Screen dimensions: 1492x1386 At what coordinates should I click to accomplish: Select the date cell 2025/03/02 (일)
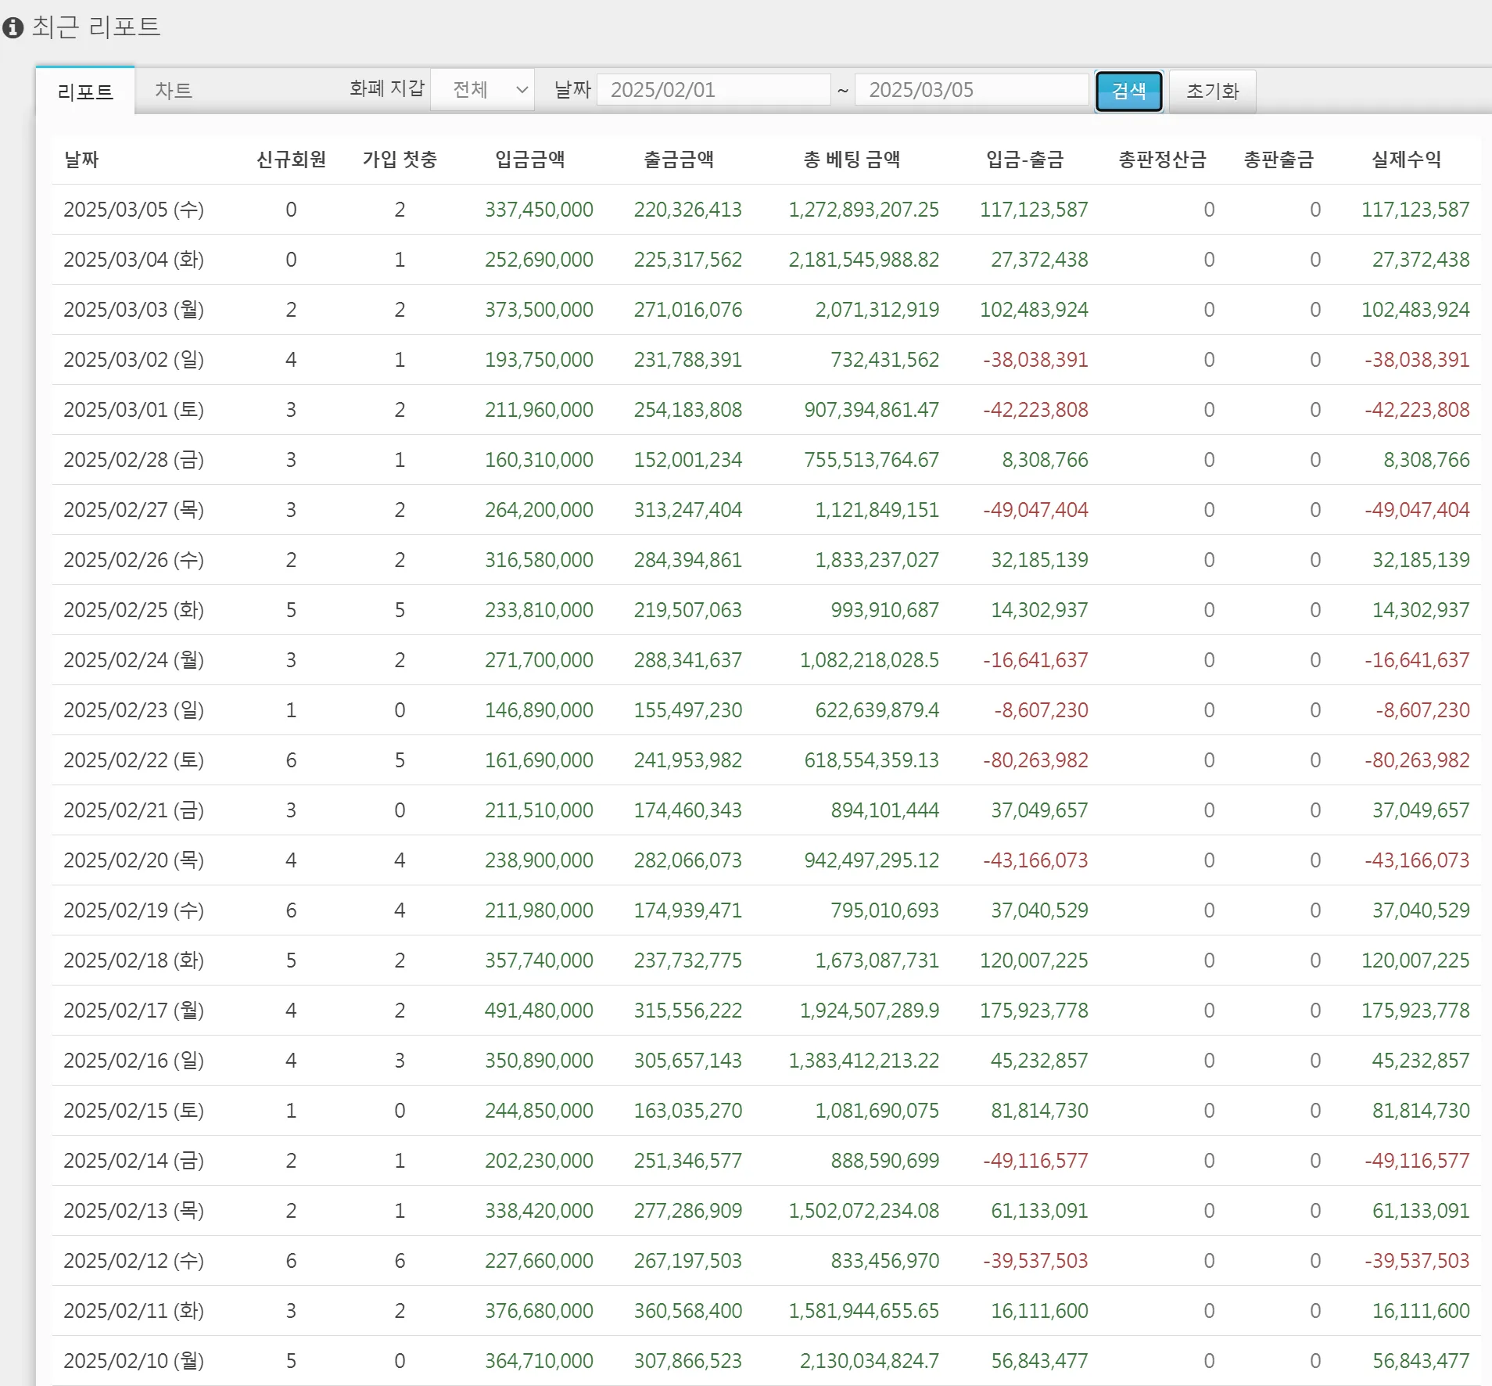(x=134, y=360)
